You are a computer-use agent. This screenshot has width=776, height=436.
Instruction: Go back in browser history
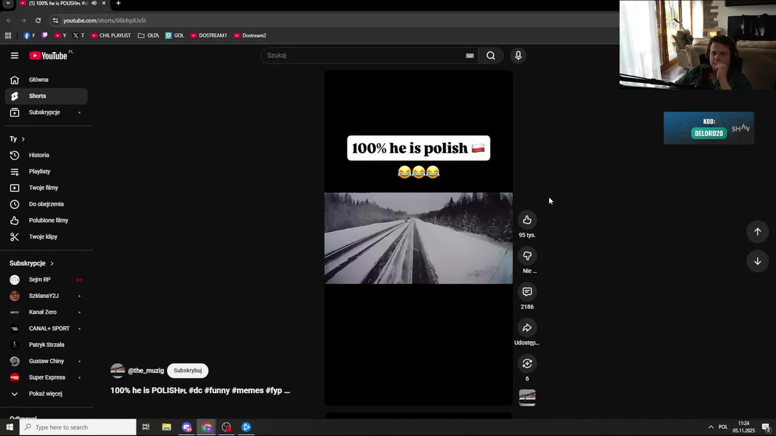(8, 21)
